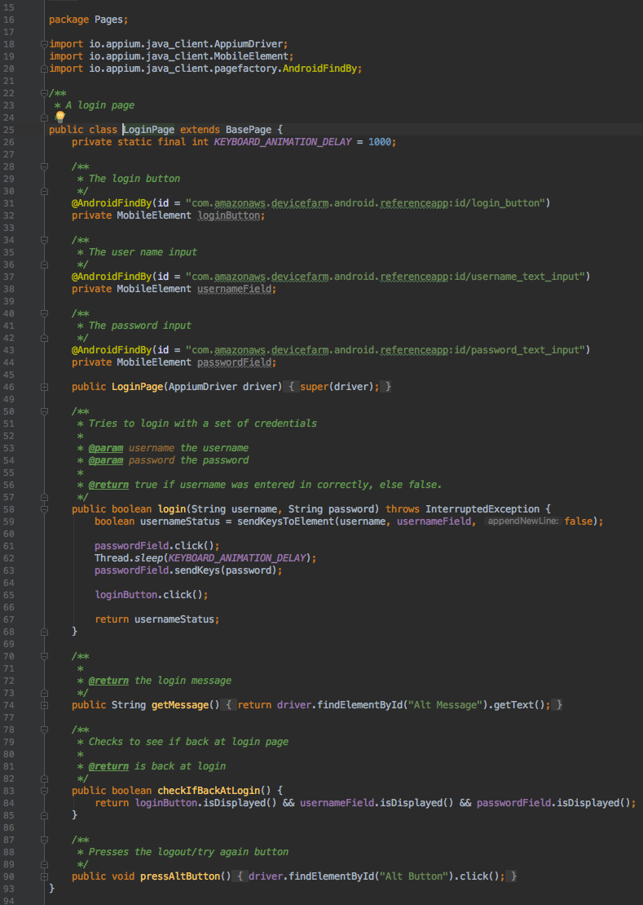Click 'KEYBOARD_ANIMATION_DELAY' in the line 26 declaration

pos(283,141)
